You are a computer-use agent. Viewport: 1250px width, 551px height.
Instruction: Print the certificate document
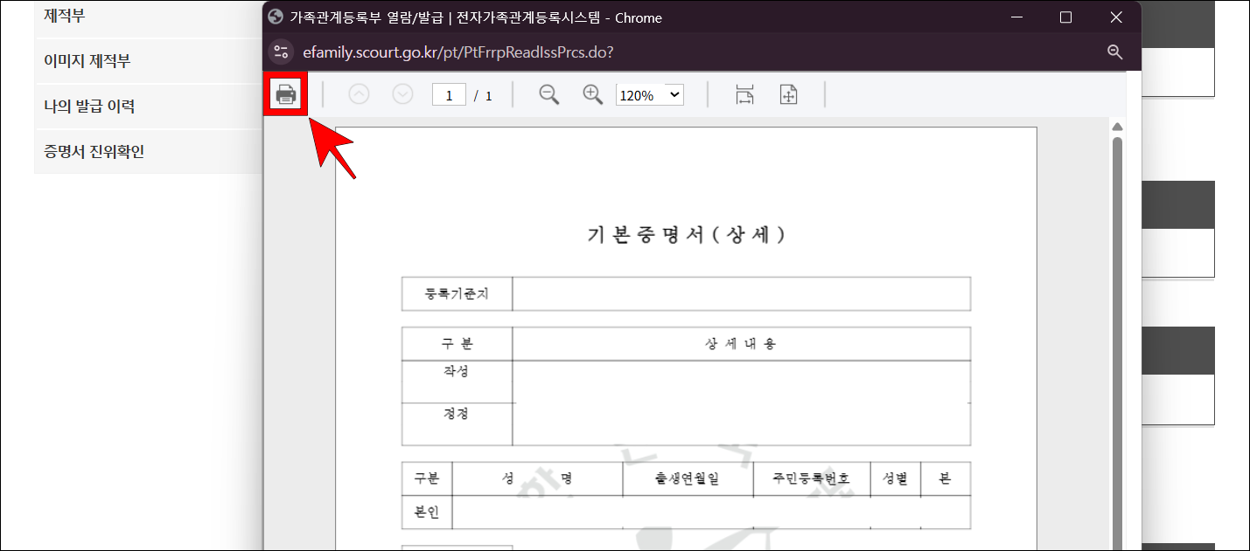pyautogui.click(x=285, y=94)
